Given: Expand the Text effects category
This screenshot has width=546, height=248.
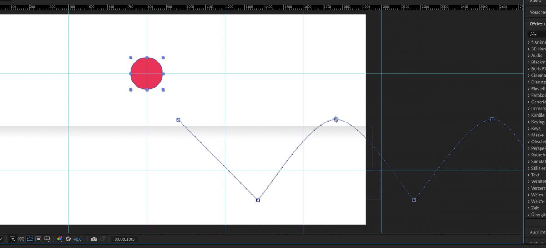Looking at the screenshot, I should (535, 175).
